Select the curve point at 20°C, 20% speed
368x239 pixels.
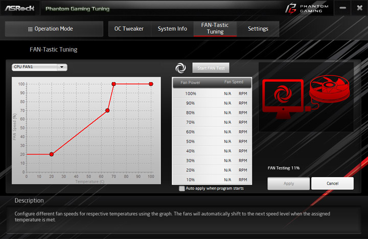click(x=52, y=155)
